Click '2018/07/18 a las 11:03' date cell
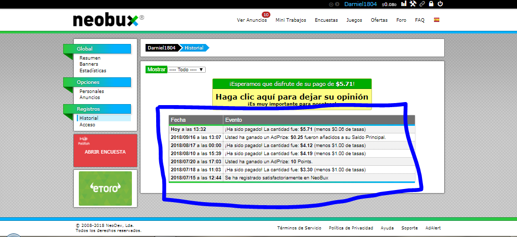Image resolution: width=517 pixels, height=237 pixels. click(196, 170)
